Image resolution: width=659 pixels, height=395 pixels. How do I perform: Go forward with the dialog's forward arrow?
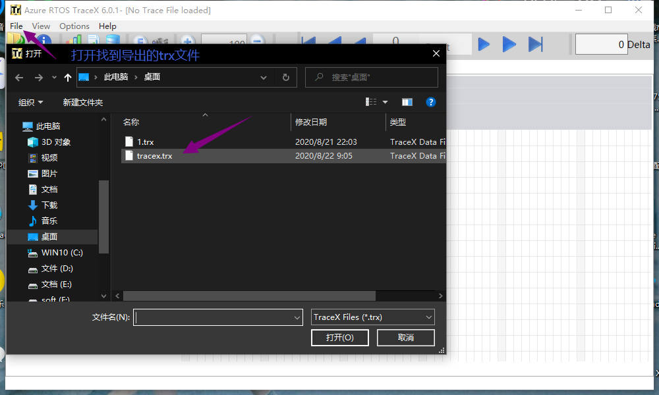(39, 77)
